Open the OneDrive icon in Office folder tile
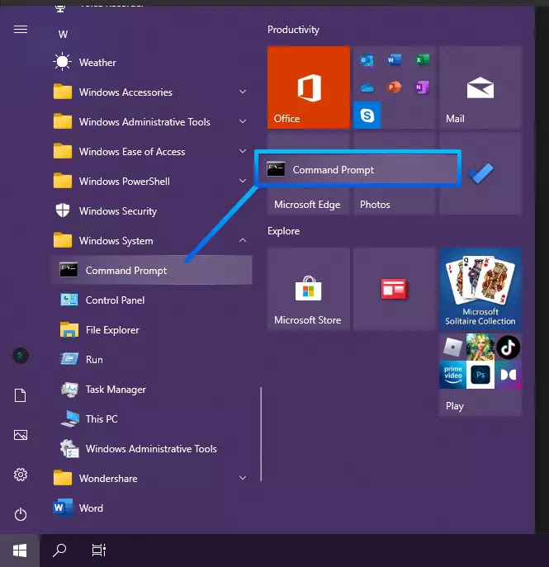Screen dimensions: 549x567 point(367,87)
